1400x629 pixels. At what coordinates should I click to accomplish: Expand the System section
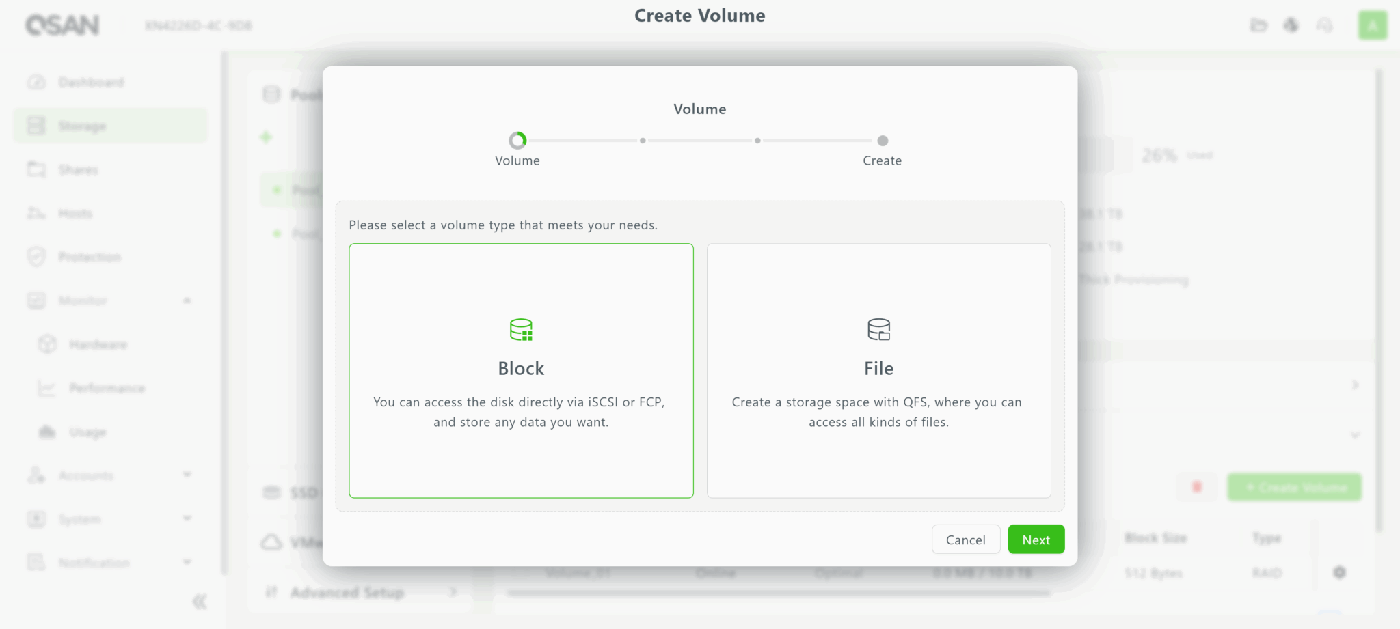pos(187,518)
